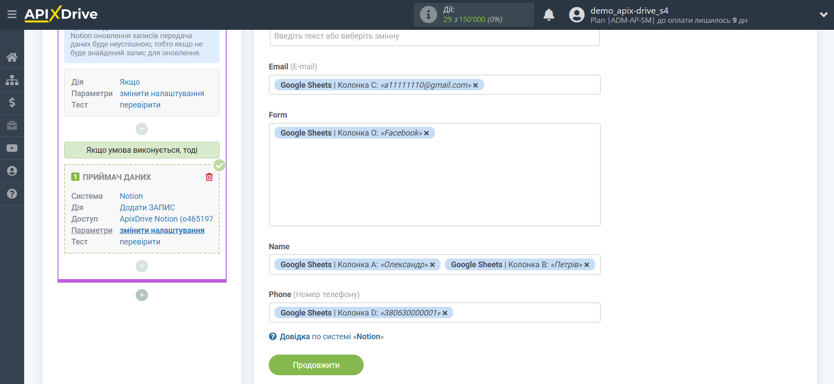Remove the Колонка C email variable

476,86
